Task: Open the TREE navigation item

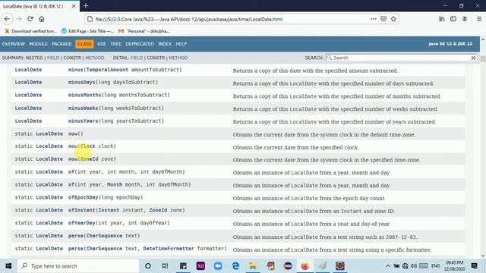Action: [x=115, y=44]
